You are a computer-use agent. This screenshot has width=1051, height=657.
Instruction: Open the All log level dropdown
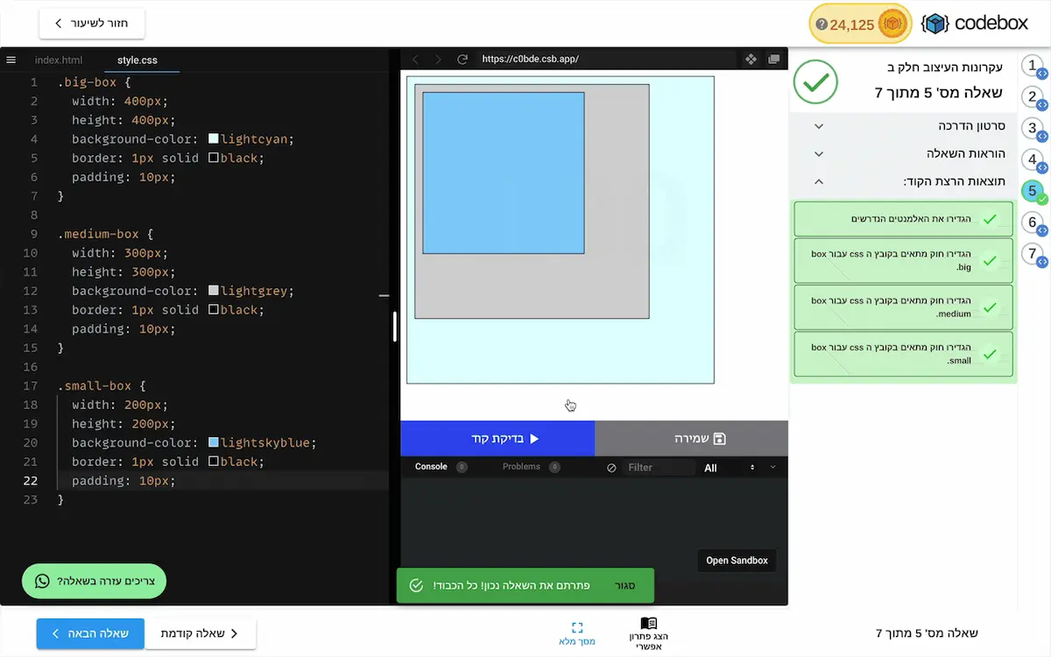(729, 468)
